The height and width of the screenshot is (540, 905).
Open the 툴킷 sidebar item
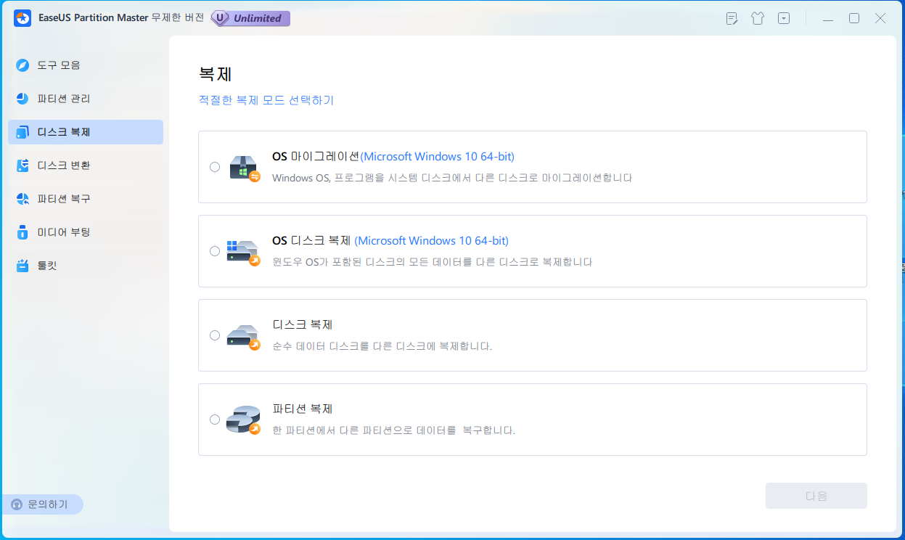tap(86, 266)
